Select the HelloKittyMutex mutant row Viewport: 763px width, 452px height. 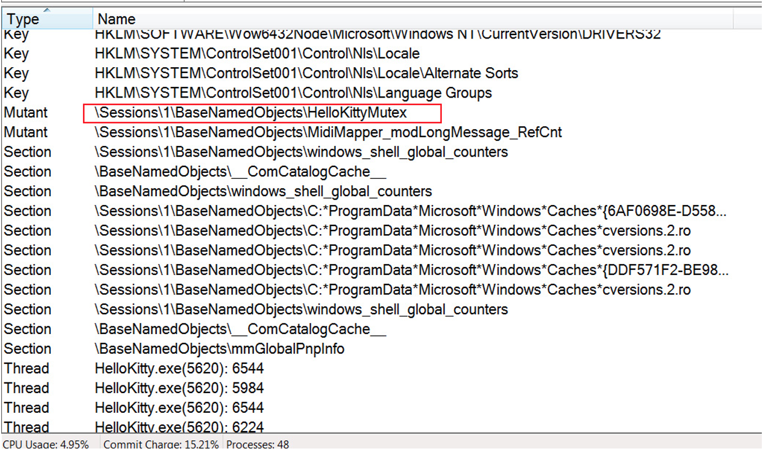pos(250,113)
